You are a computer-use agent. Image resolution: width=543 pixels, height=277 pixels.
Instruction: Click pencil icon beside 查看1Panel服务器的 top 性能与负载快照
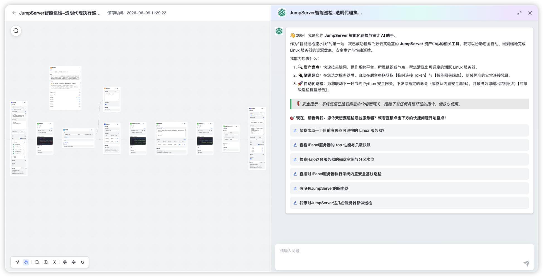[295, 145]
